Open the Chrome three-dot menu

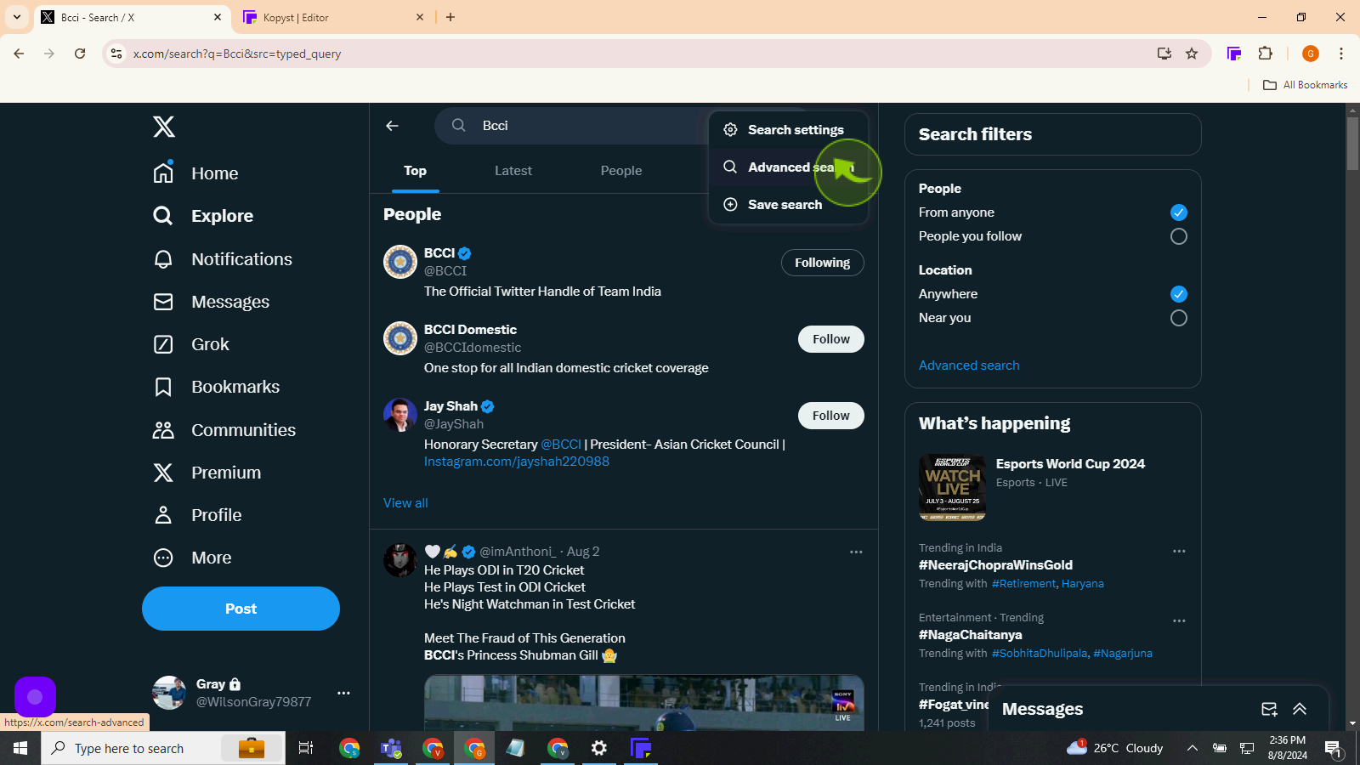pos(1341,54)
